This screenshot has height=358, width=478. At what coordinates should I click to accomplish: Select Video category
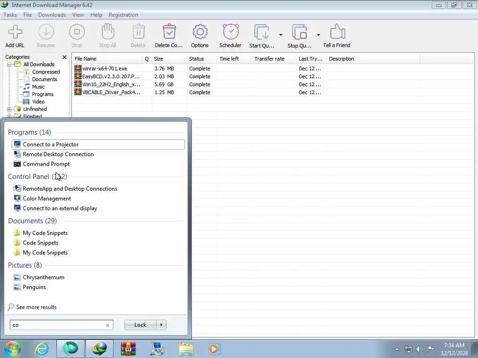[x=38, y=102]
